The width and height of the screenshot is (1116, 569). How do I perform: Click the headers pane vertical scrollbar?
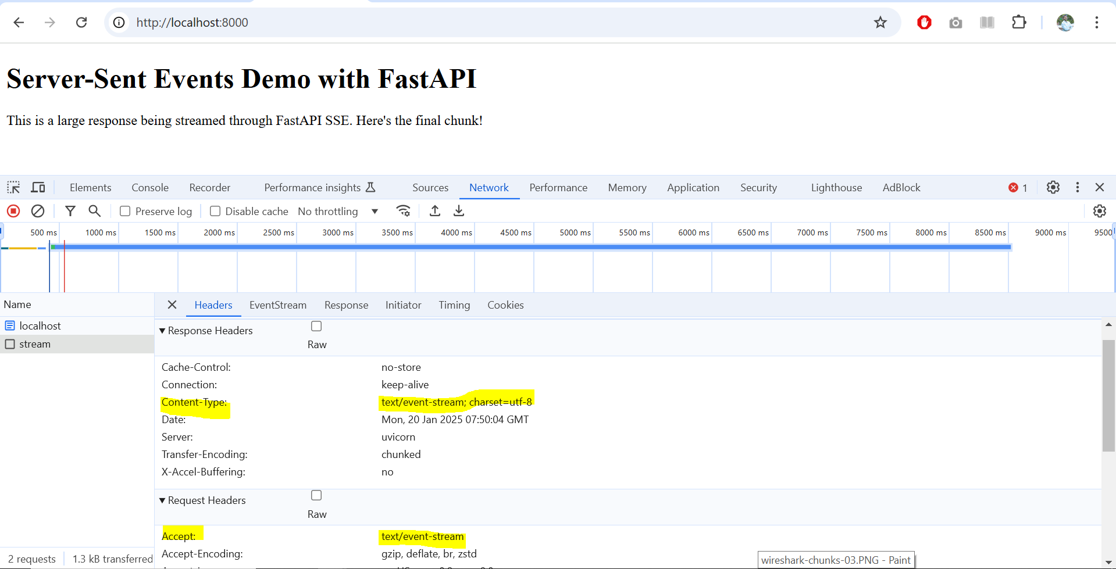(1108, 396)
